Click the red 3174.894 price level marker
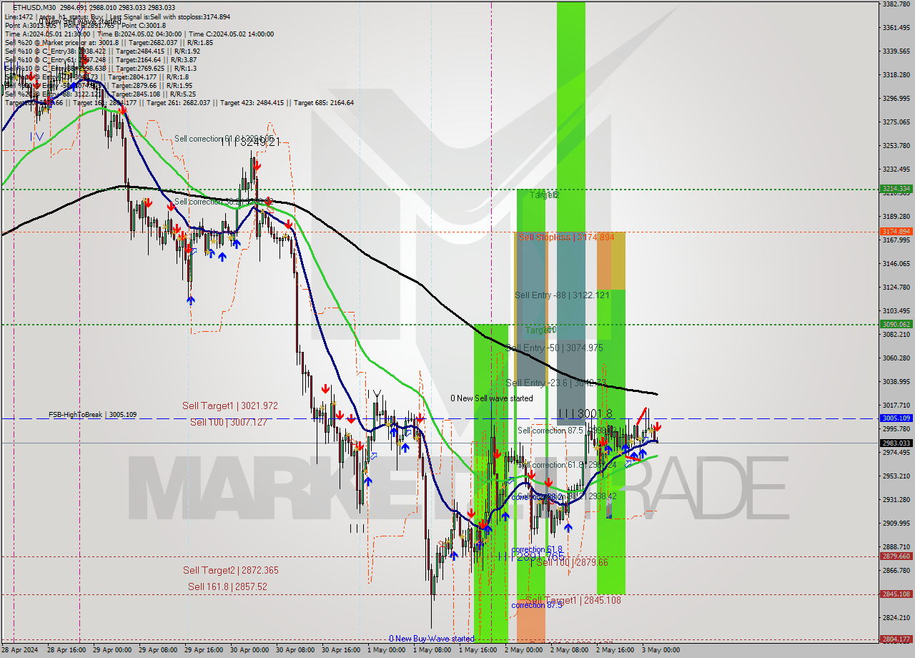 896,232
